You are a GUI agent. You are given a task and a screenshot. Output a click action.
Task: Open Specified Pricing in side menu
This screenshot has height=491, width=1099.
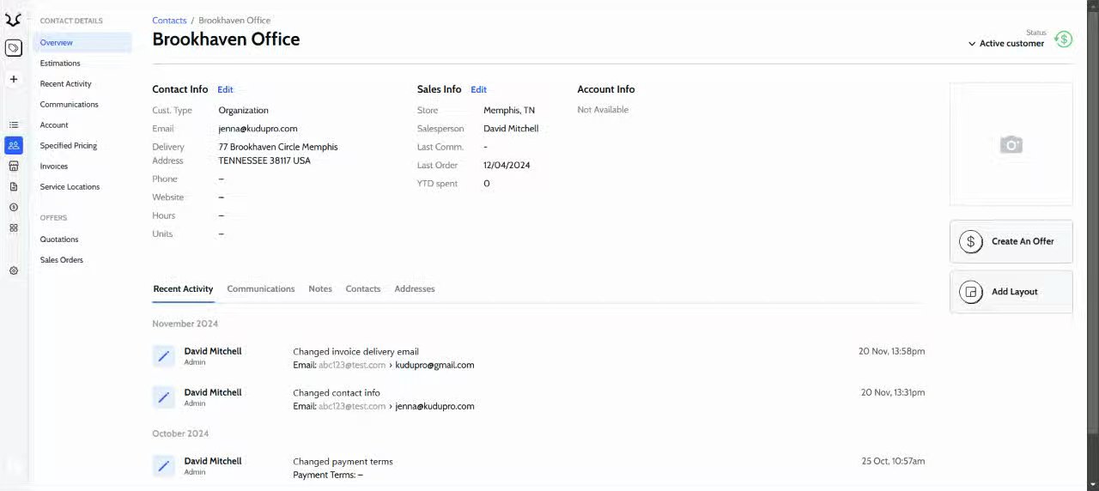[68, 146]
